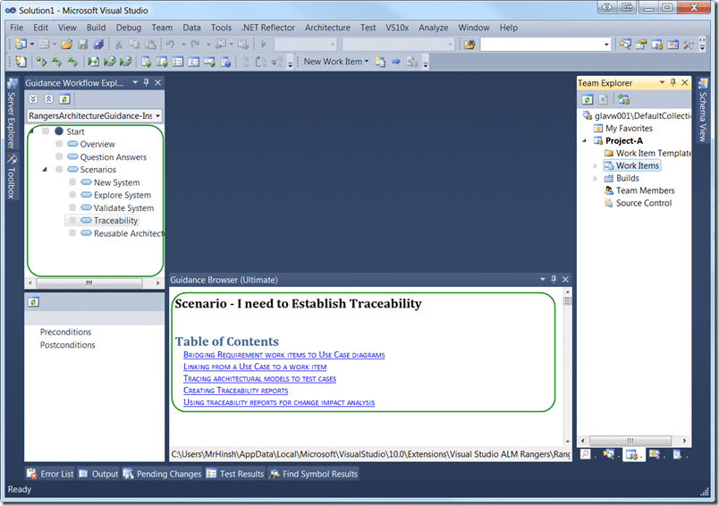Click the New Project toolbar icon

[21, 45]
